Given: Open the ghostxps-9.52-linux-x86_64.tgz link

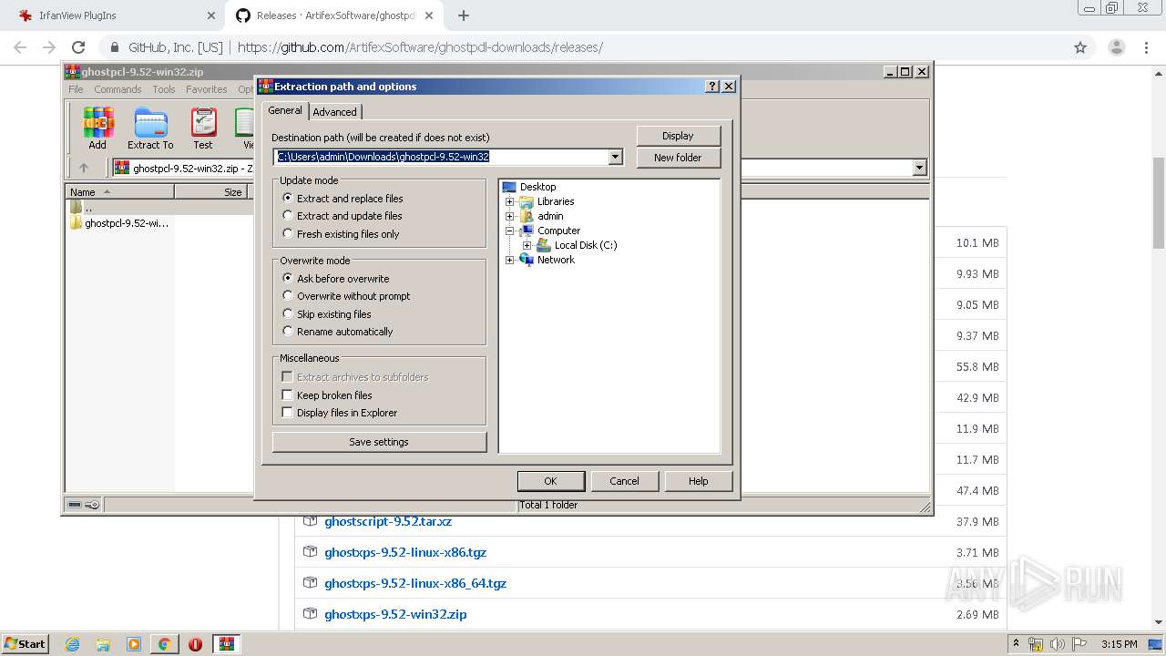Looking at the screenshot, I should [x=415, y=583].
